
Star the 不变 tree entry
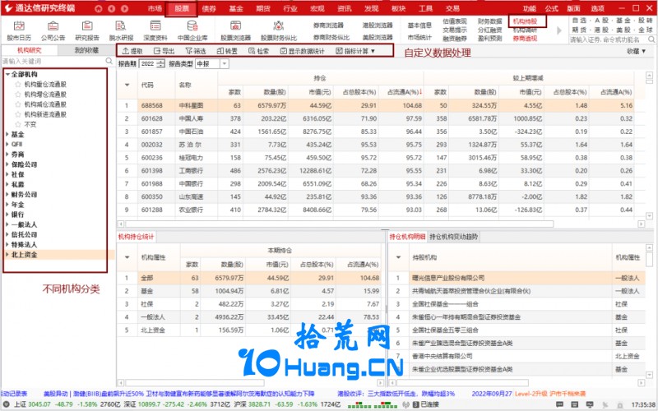click(x=17, y=125)
